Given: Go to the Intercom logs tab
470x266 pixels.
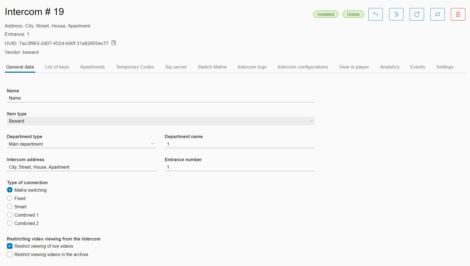Looking at the screenshot, I should tap(252, 67).
